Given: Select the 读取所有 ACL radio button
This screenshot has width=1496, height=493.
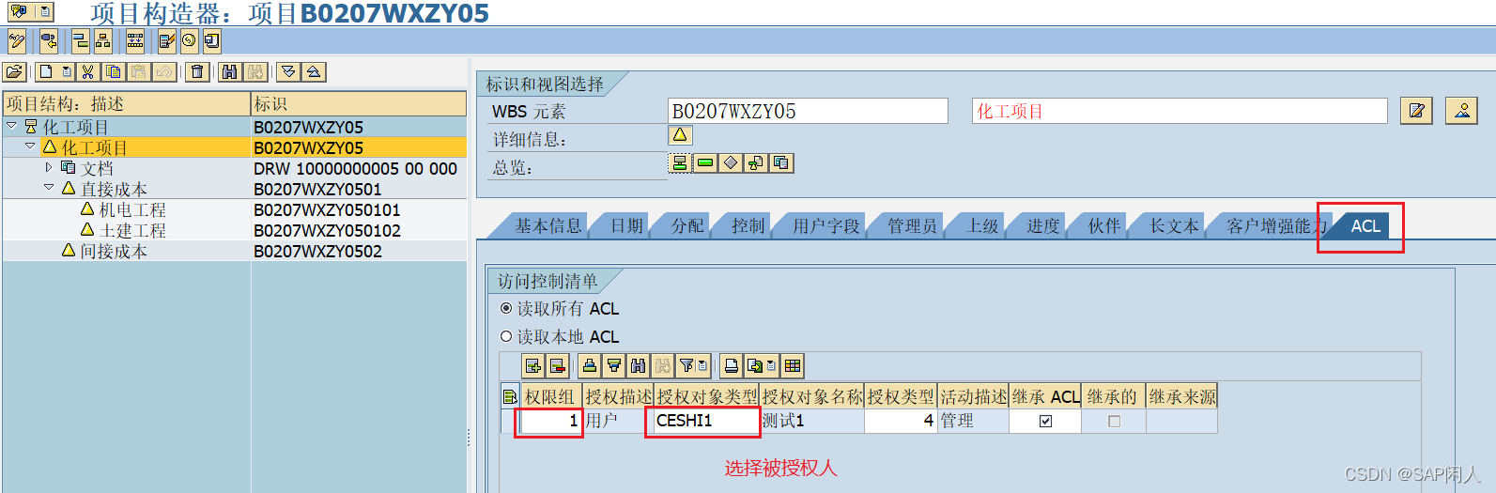Looking at the screenshot, I should click(x=506, y=308).
